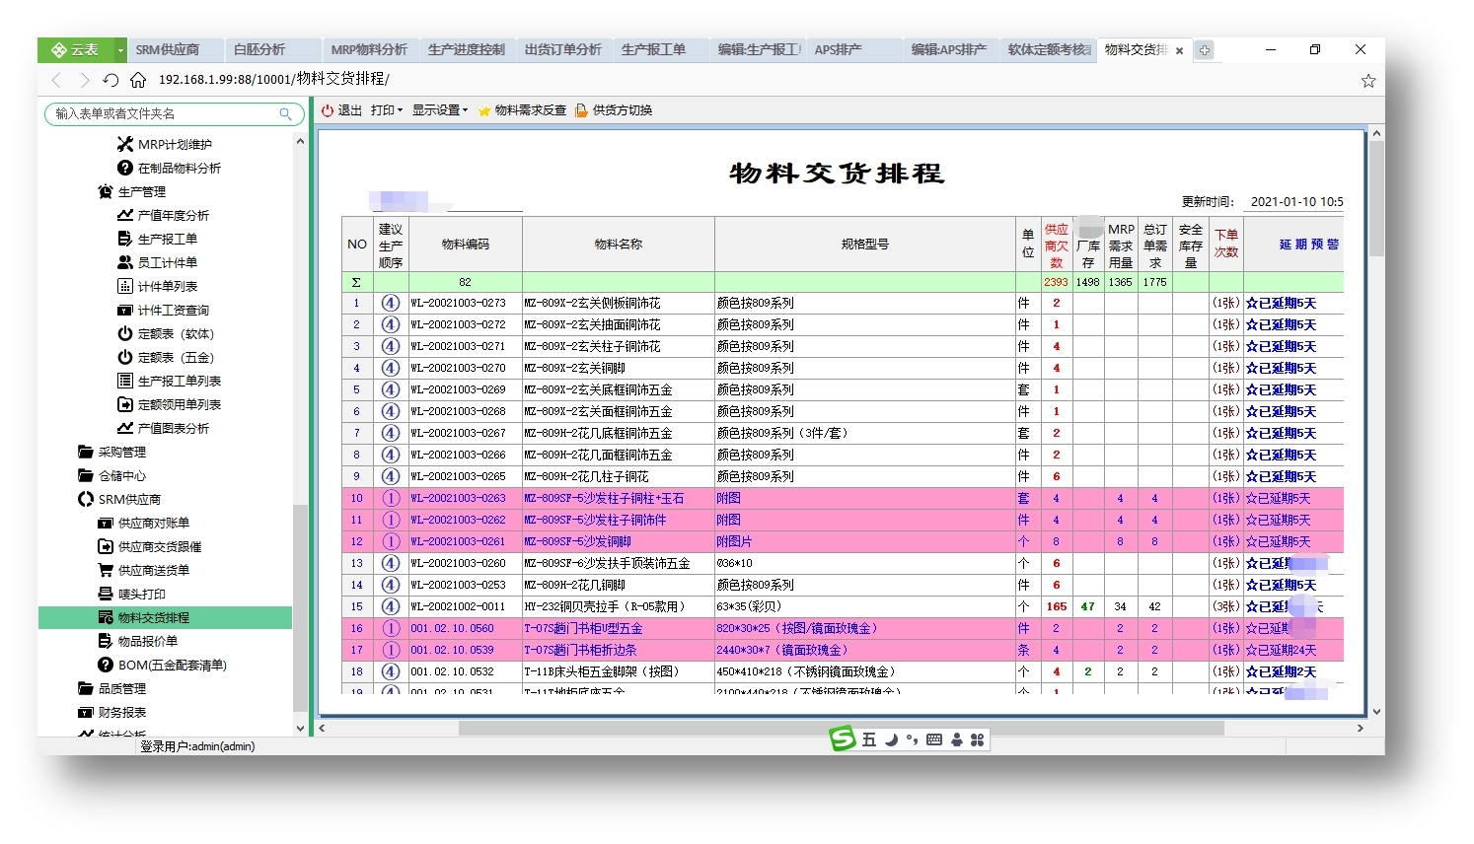Open 在制品物料分析 in sidebar
Viewport: 1474px width, 844px height.
click(169, 168)
